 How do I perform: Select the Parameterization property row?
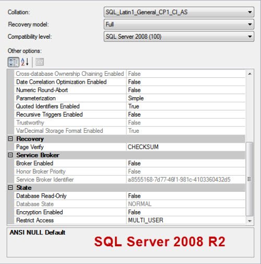pyautogui.click(x=129, y=98)
